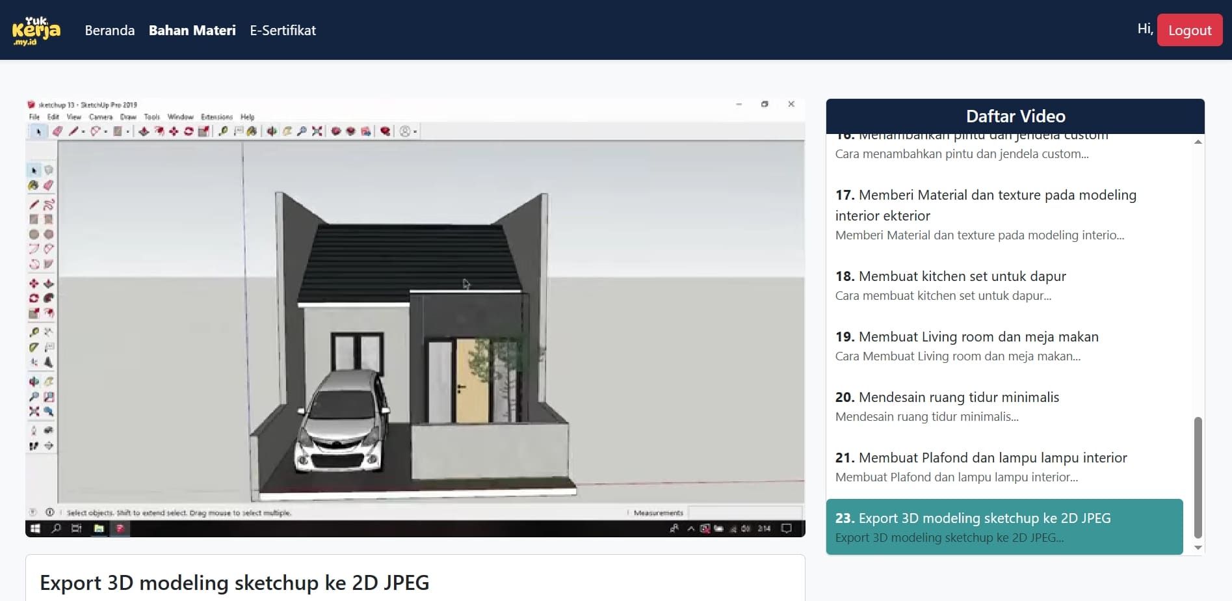
Task: Open video 21 Membuat Plafond dan lampu
Action: point(1004,467)
